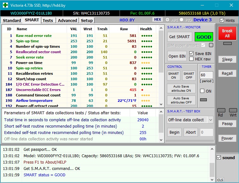This screenshot has height=183, width=239.
Task: Select the PIO radio button
Action: coord(181,20)
